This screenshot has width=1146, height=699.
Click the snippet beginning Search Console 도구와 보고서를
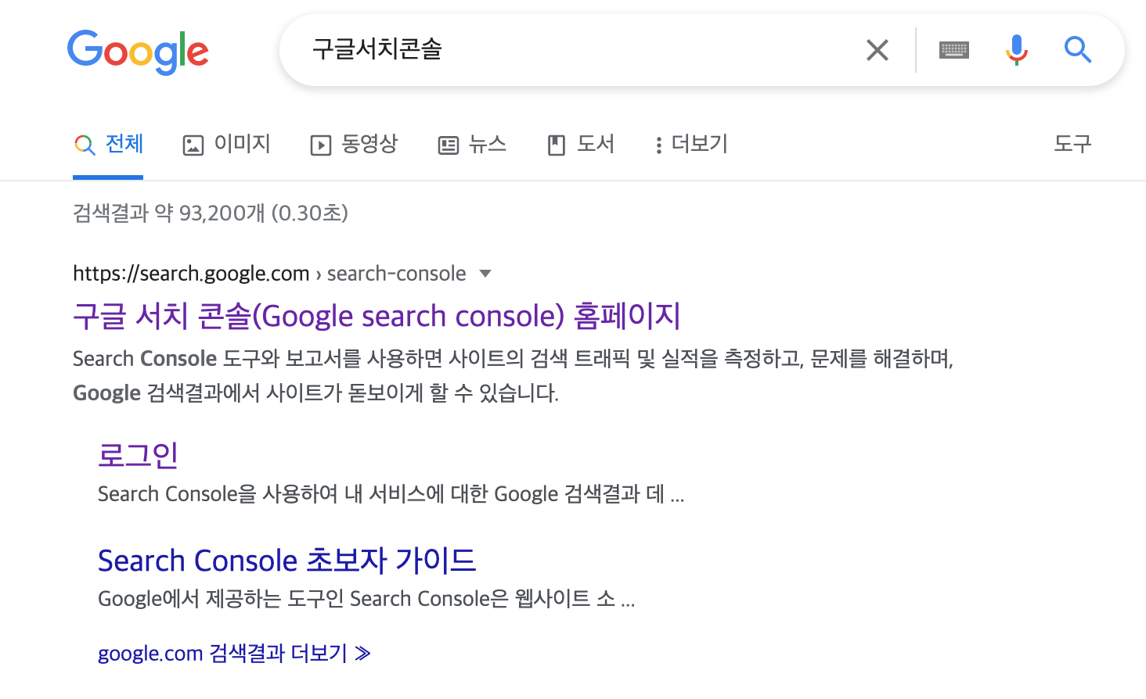point(514,359)
